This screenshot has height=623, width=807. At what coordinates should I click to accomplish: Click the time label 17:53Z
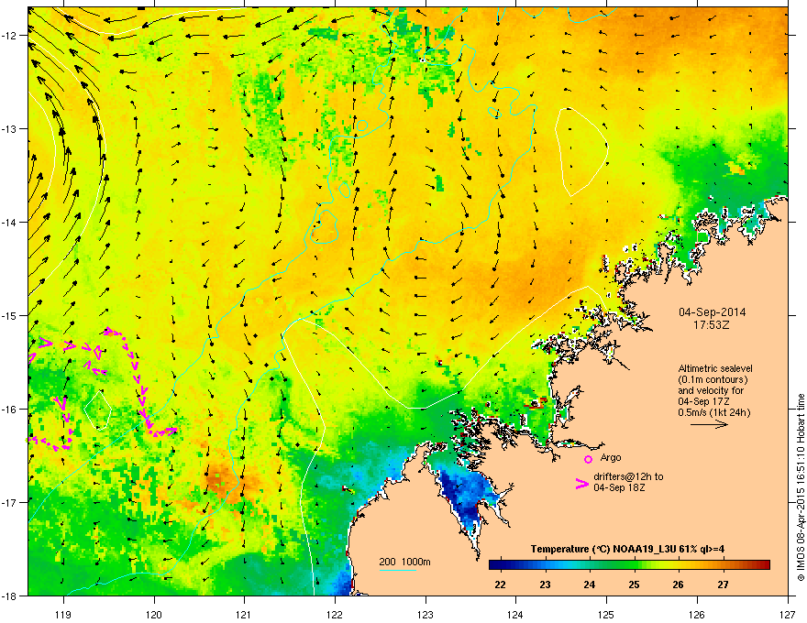click(712, 325)
